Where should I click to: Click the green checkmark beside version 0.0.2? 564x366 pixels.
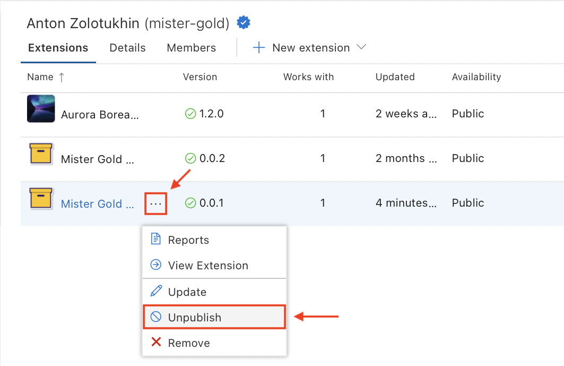[x=190, y=158]
